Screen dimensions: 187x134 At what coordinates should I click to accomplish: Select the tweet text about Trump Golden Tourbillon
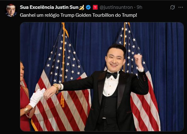pyautogui.click(x=78, y=15)
